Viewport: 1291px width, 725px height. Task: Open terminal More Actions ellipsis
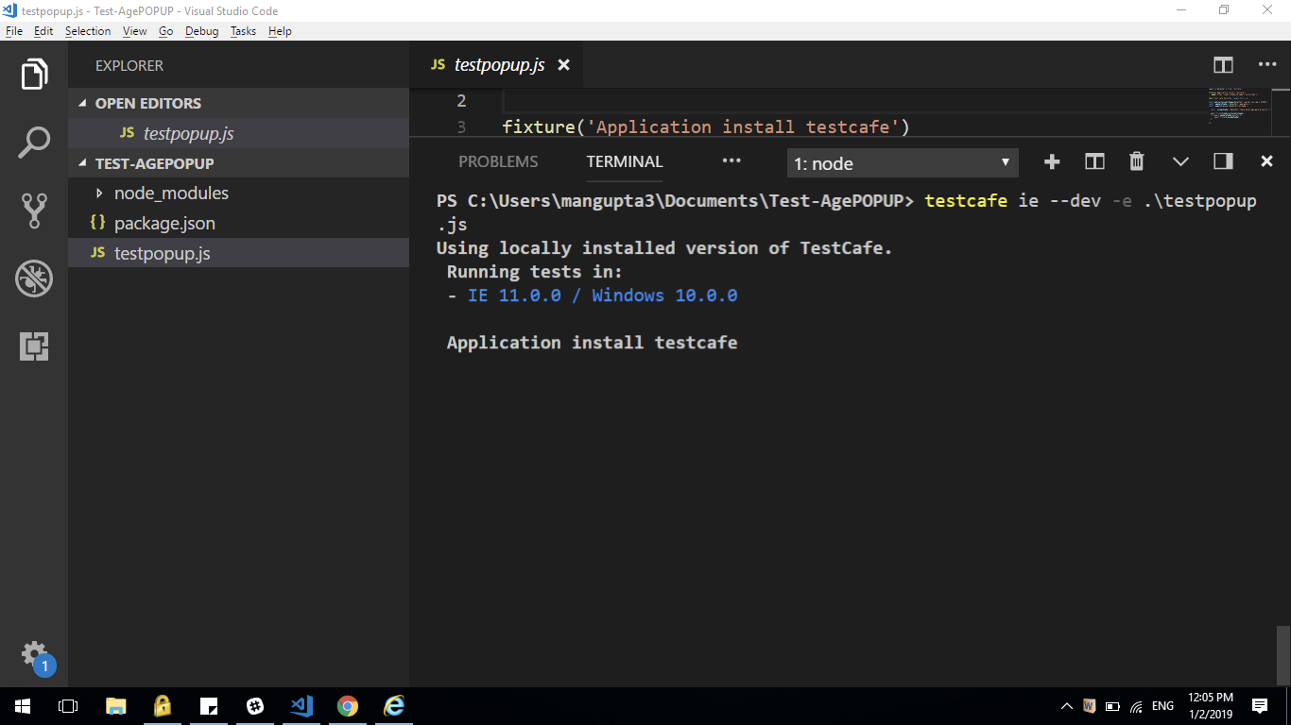(x=732, y=161)
